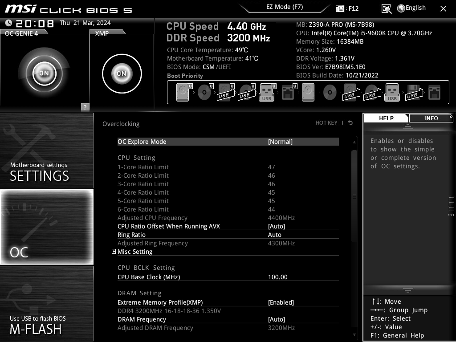This screenshot has height=342, width=456.
Task: Open the OC Explore Mode [Normal] option
Action: 228,142
